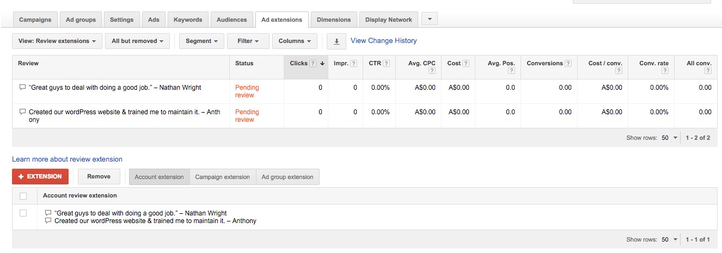Click the Account review extension header
Screen dimensions: 722x253
pyautogui.click(x=80, y=195)
